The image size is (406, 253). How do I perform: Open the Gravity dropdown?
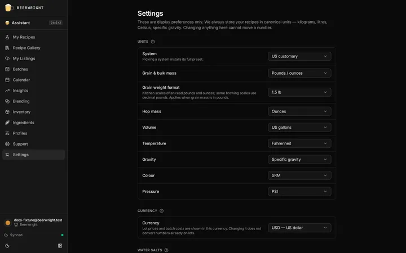tap(299, 159)
